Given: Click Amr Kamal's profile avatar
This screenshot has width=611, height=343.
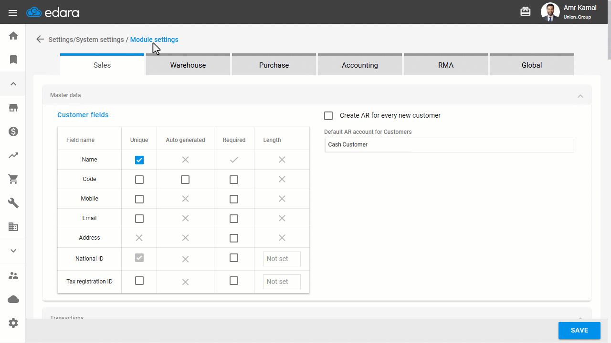Looking at the screenshot, I should (x=550, y=12).
